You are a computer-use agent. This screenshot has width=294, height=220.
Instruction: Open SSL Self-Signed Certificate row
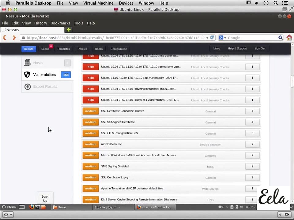pos(171,122)
